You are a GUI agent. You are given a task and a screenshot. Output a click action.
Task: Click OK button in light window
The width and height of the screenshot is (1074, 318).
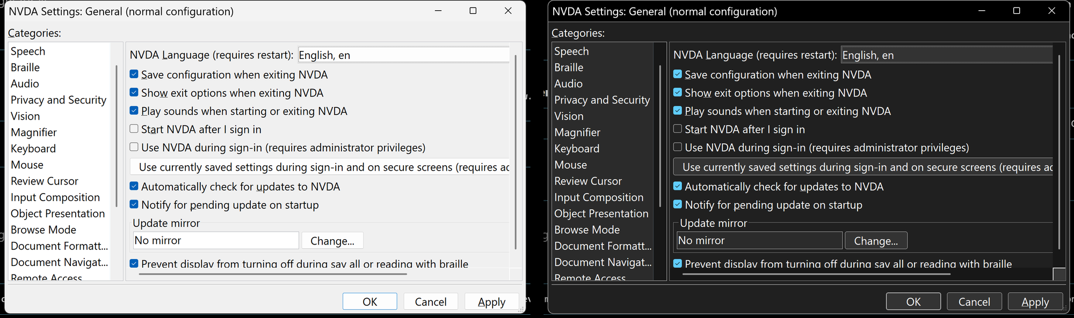370,301
